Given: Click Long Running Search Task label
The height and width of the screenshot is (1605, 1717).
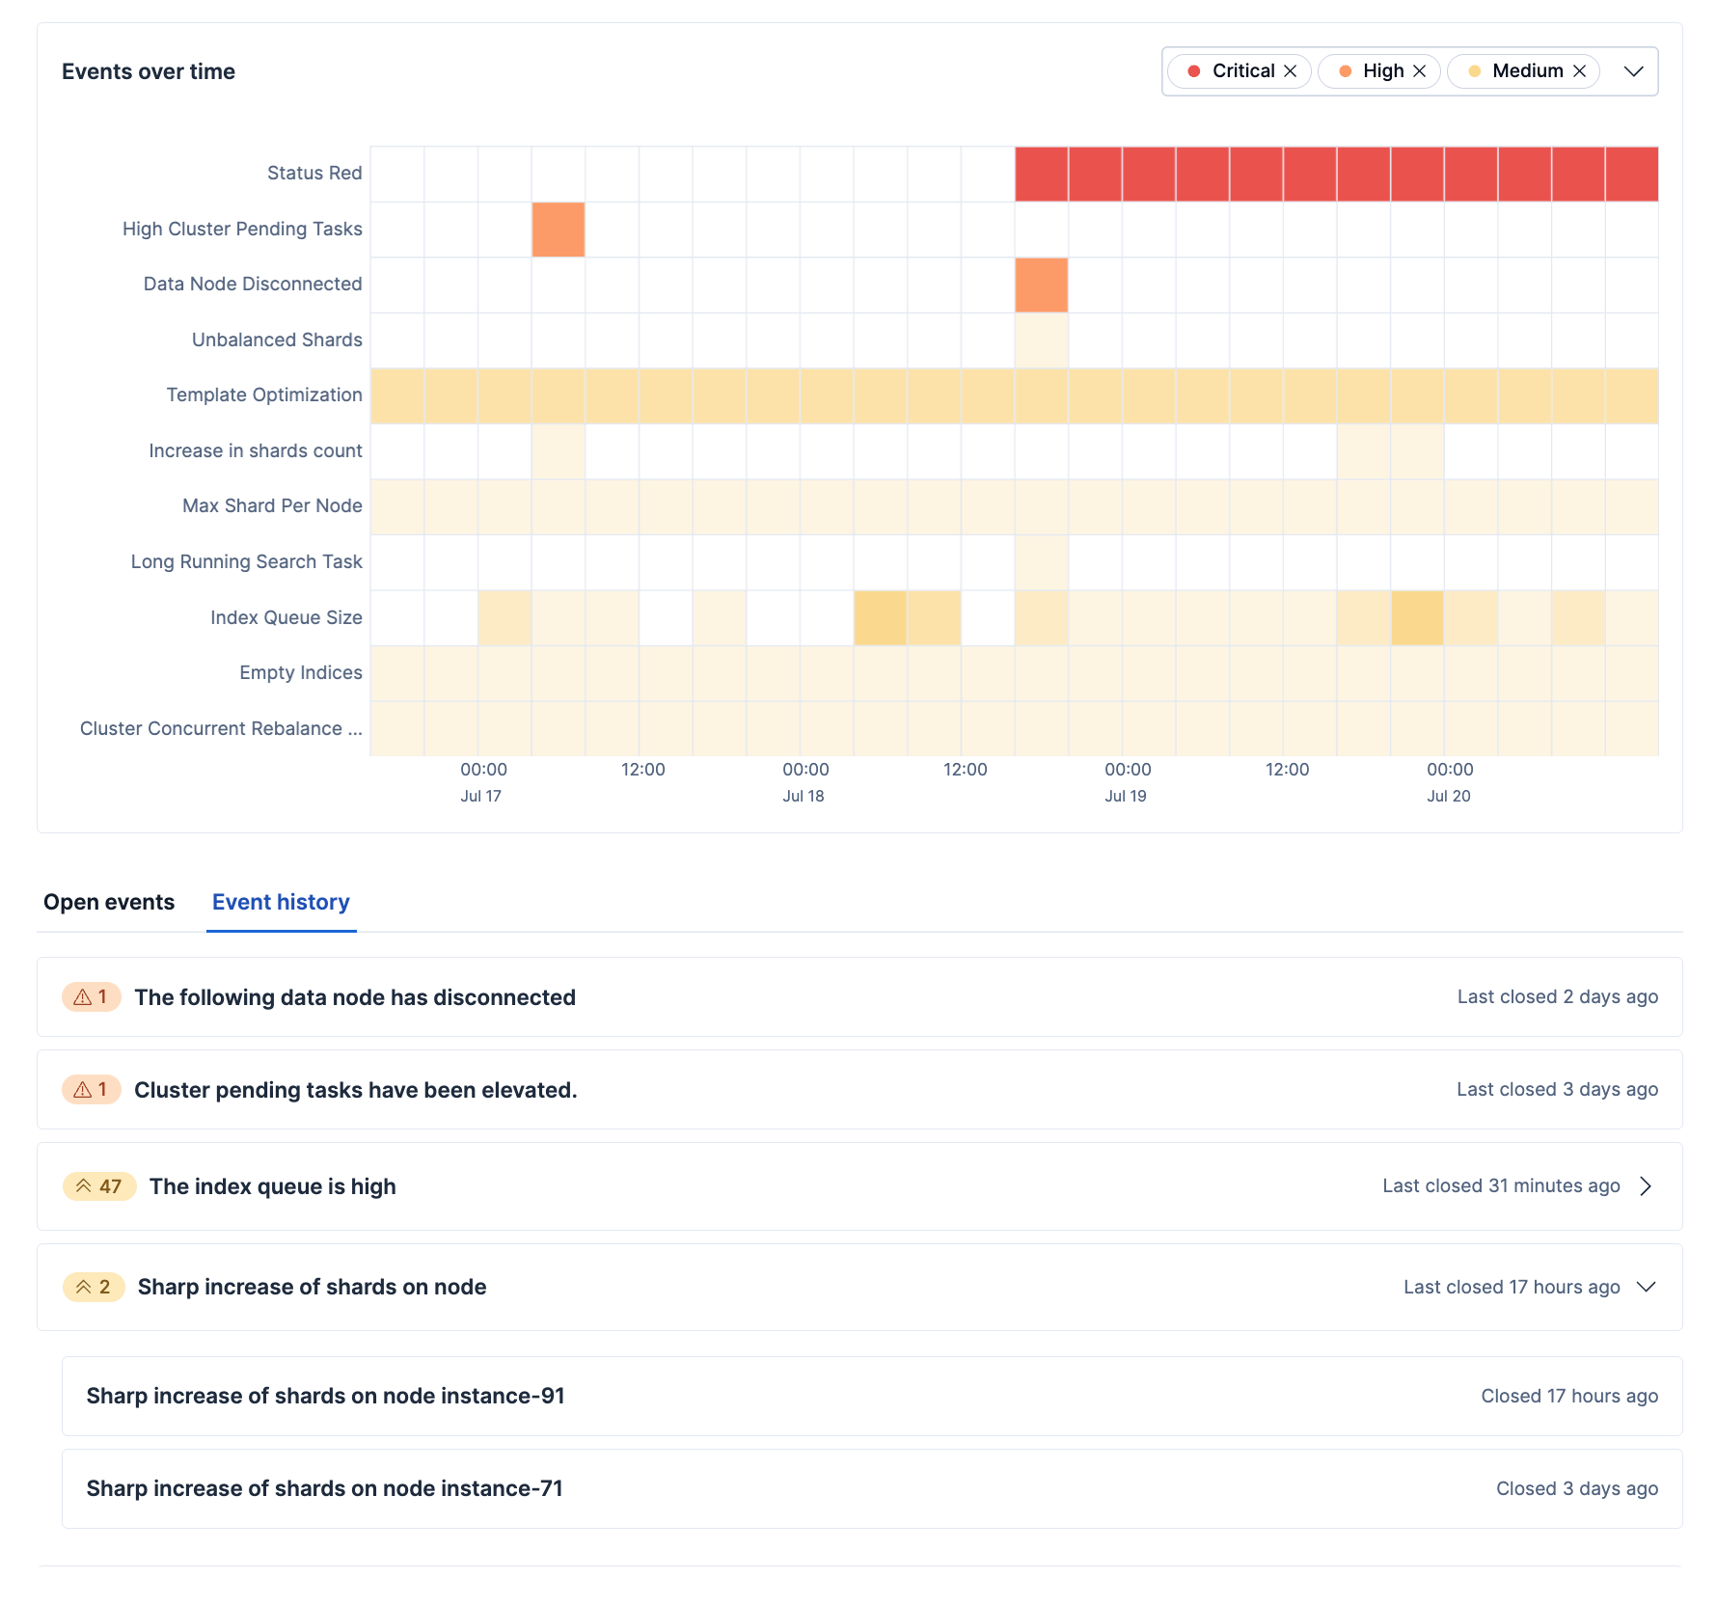Looking at the screenshot, I should [247, 562].
